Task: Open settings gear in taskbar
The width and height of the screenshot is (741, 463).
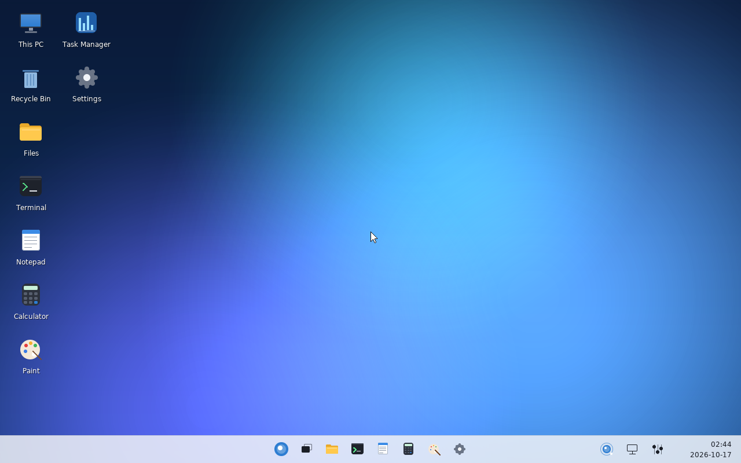Action: 460,449
